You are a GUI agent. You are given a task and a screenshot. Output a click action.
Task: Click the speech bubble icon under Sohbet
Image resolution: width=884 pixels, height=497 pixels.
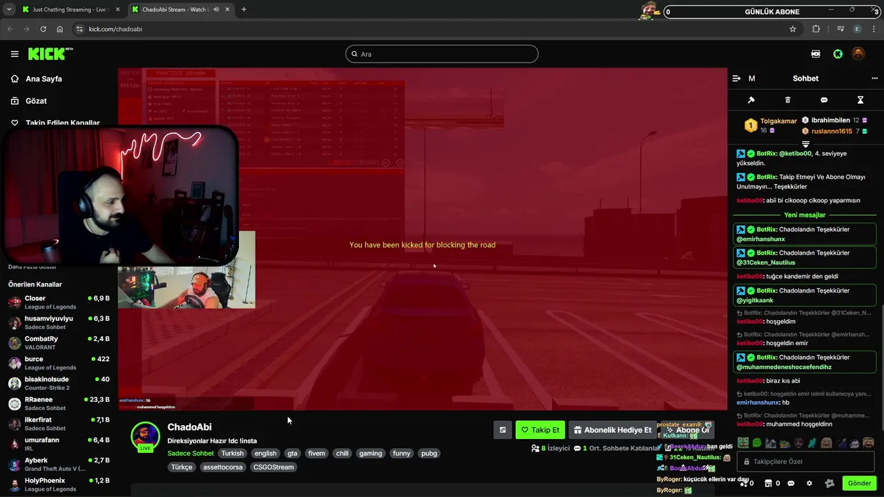coord(824,100)
